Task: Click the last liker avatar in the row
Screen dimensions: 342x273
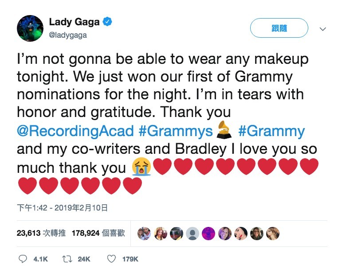Action: [272, 233]
